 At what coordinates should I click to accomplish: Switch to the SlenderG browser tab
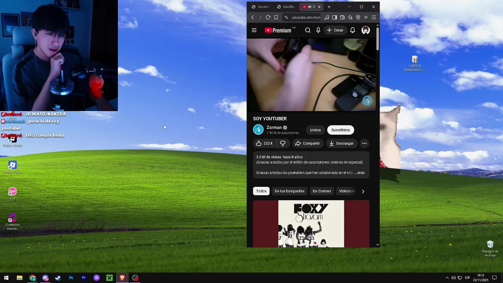[261, 7]
